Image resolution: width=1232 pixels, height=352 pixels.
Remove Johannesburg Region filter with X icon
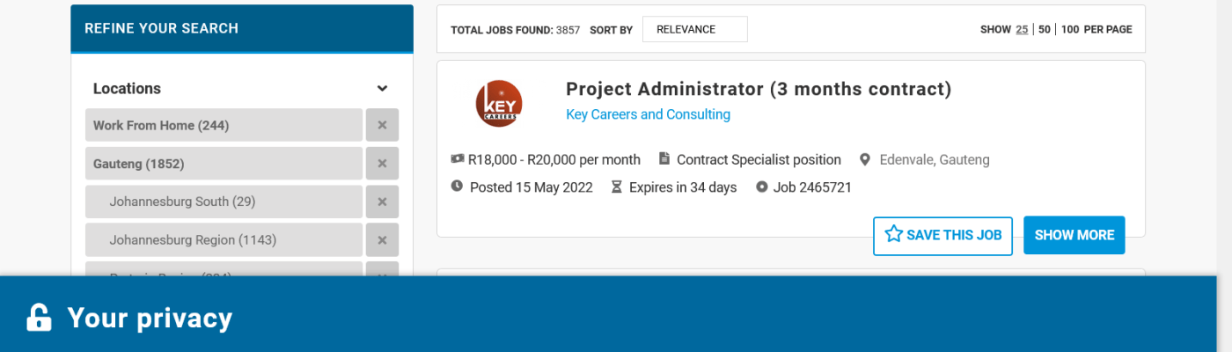[x=382, y=239]
